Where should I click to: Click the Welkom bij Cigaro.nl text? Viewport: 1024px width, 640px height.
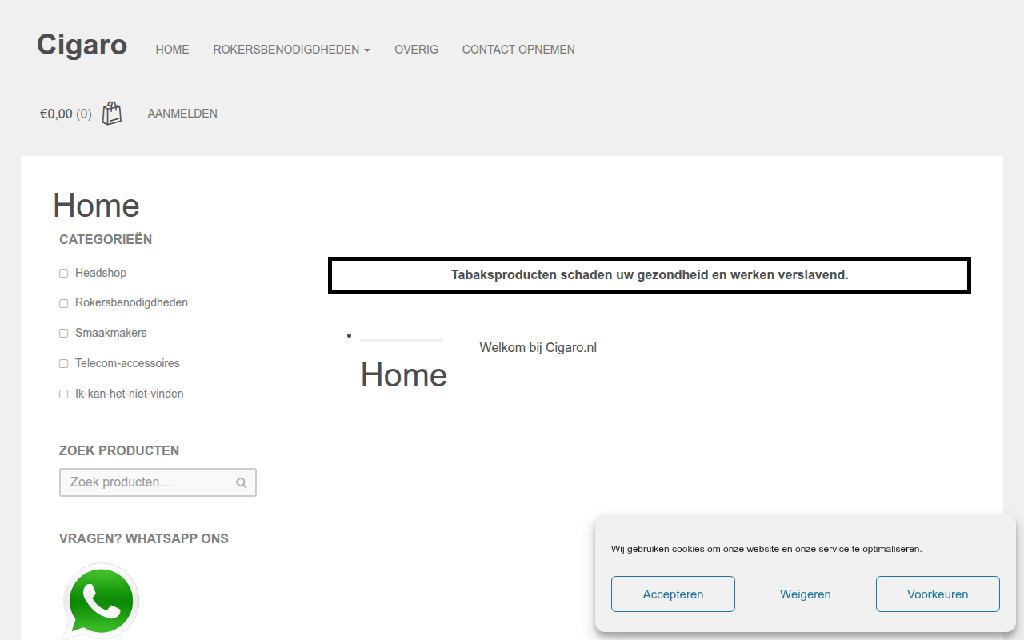(x=538, y=347)
